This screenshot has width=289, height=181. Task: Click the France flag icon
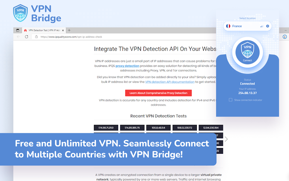click(x=228, y=26)
